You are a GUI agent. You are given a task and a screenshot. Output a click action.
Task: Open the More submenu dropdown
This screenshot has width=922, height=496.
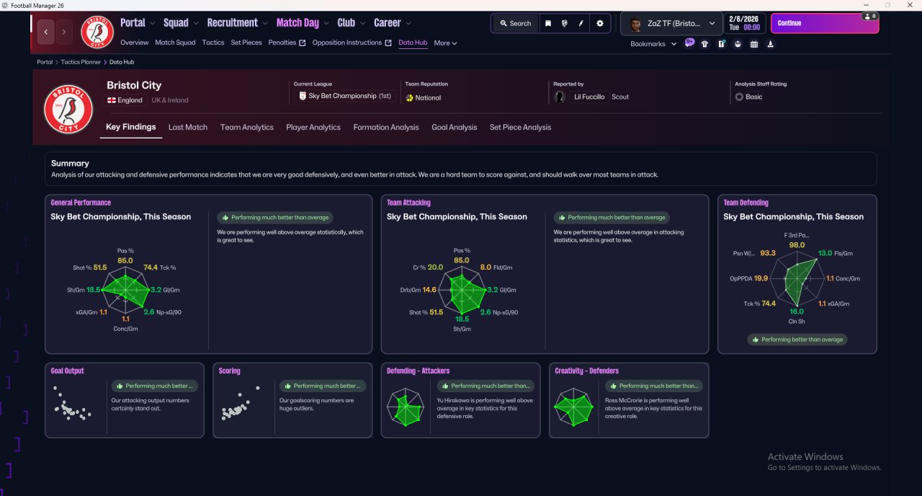click(x=445, y=43)
